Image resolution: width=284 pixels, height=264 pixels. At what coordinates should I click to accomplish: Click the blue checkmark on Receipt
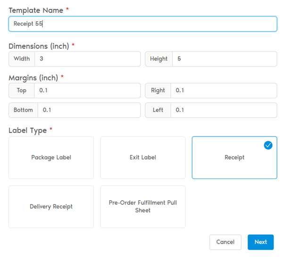click(x=268, y=145)
